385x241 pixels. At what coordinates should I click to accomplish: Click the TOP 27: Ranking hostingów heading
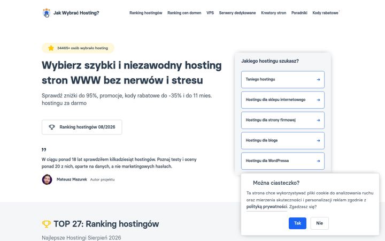point(106,224)
